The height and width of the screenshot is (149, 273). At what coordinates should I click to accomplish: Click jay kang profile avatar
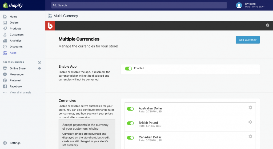[x=239, y=5]
